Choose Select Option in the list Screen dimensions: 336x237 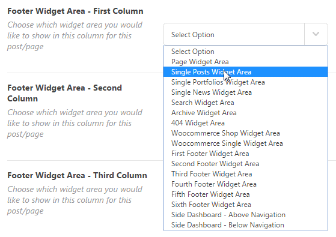(x=245, y=52)
